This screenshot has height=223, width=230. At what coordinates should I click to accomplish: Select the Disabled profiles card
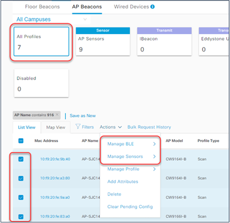[41, 83]
